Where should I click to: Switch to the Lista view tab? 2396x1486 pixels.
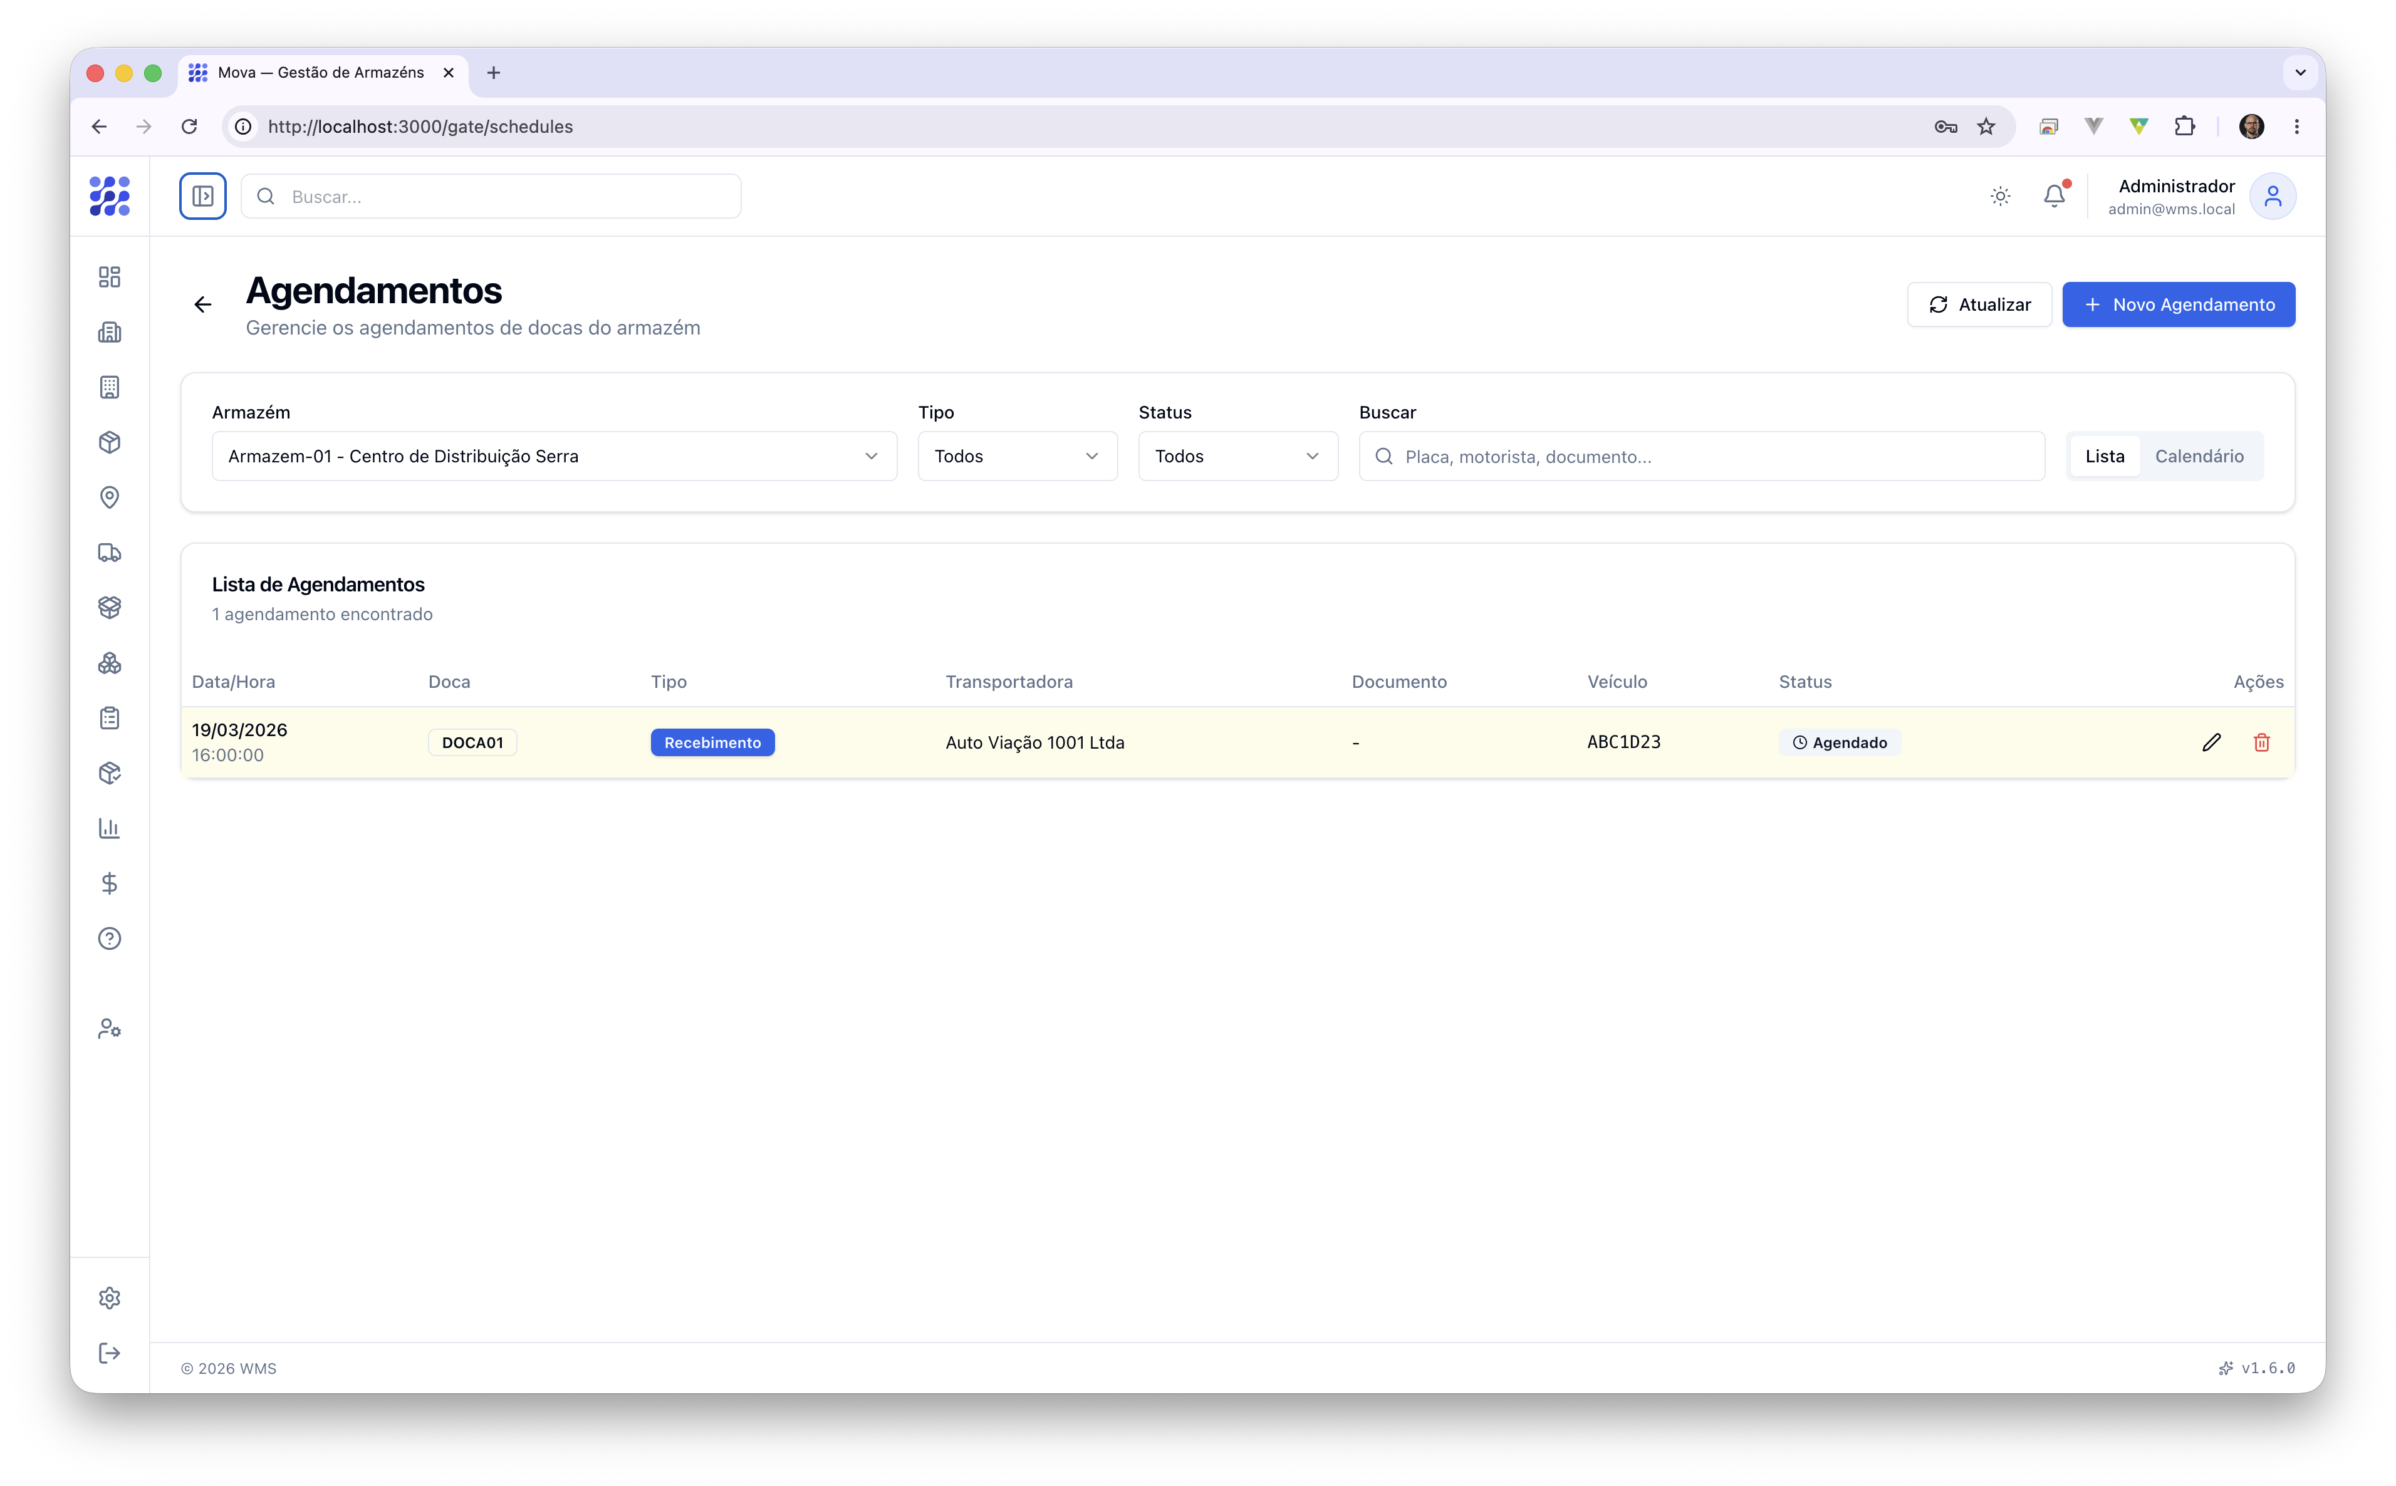(x=2104, y=456)
